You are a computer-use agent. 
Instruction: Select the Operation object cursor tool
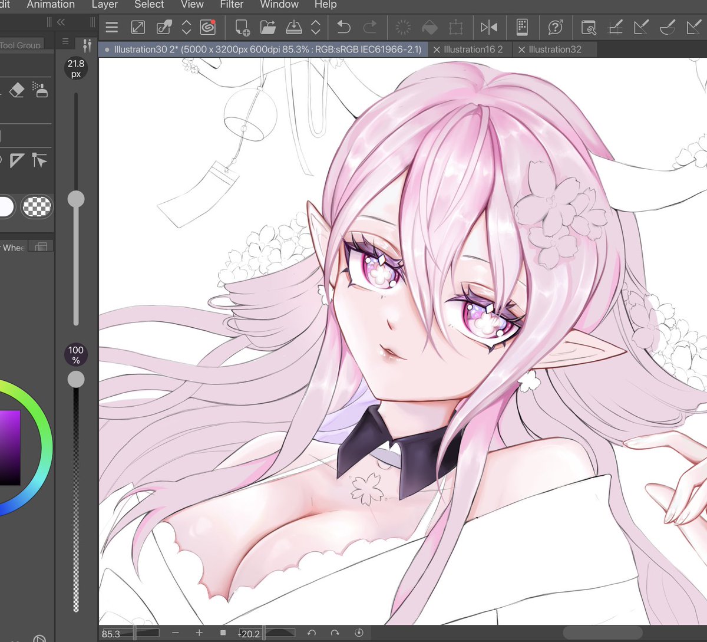(x=39, y=160)
